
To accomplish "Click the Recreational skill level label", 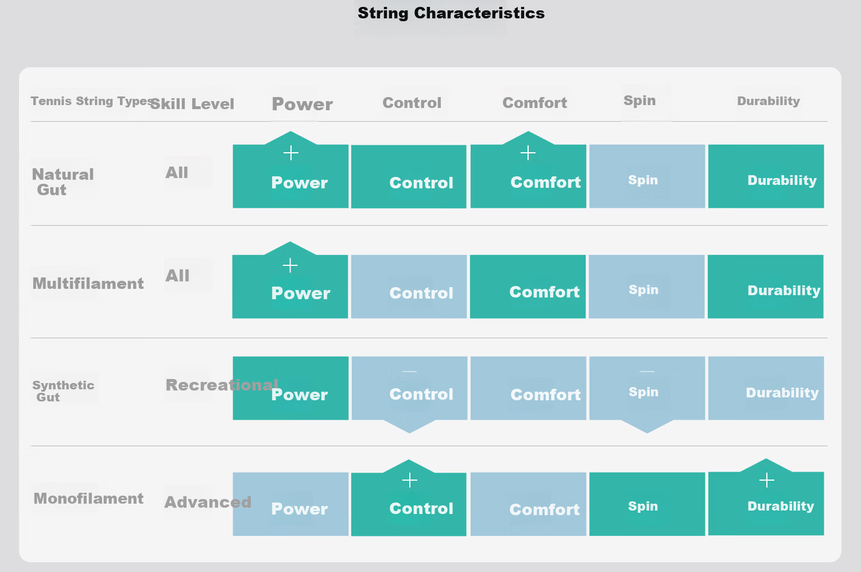I will pos(222,385).
